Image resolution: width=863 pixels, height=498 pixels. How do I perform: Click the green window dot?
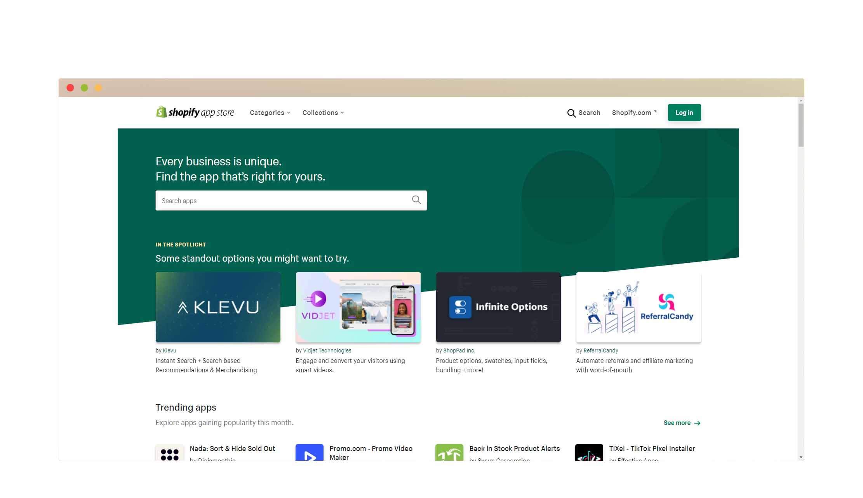click(84, 88)
